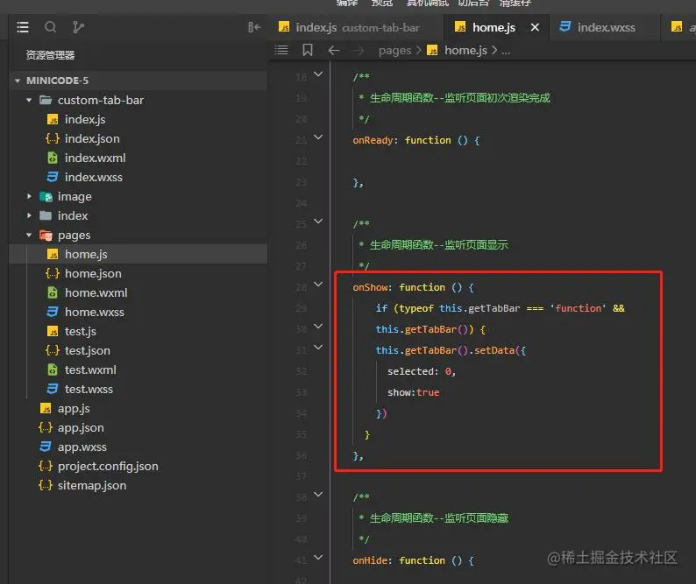
Task: Fold the comment block at line 38
Action: coord(318,494)
